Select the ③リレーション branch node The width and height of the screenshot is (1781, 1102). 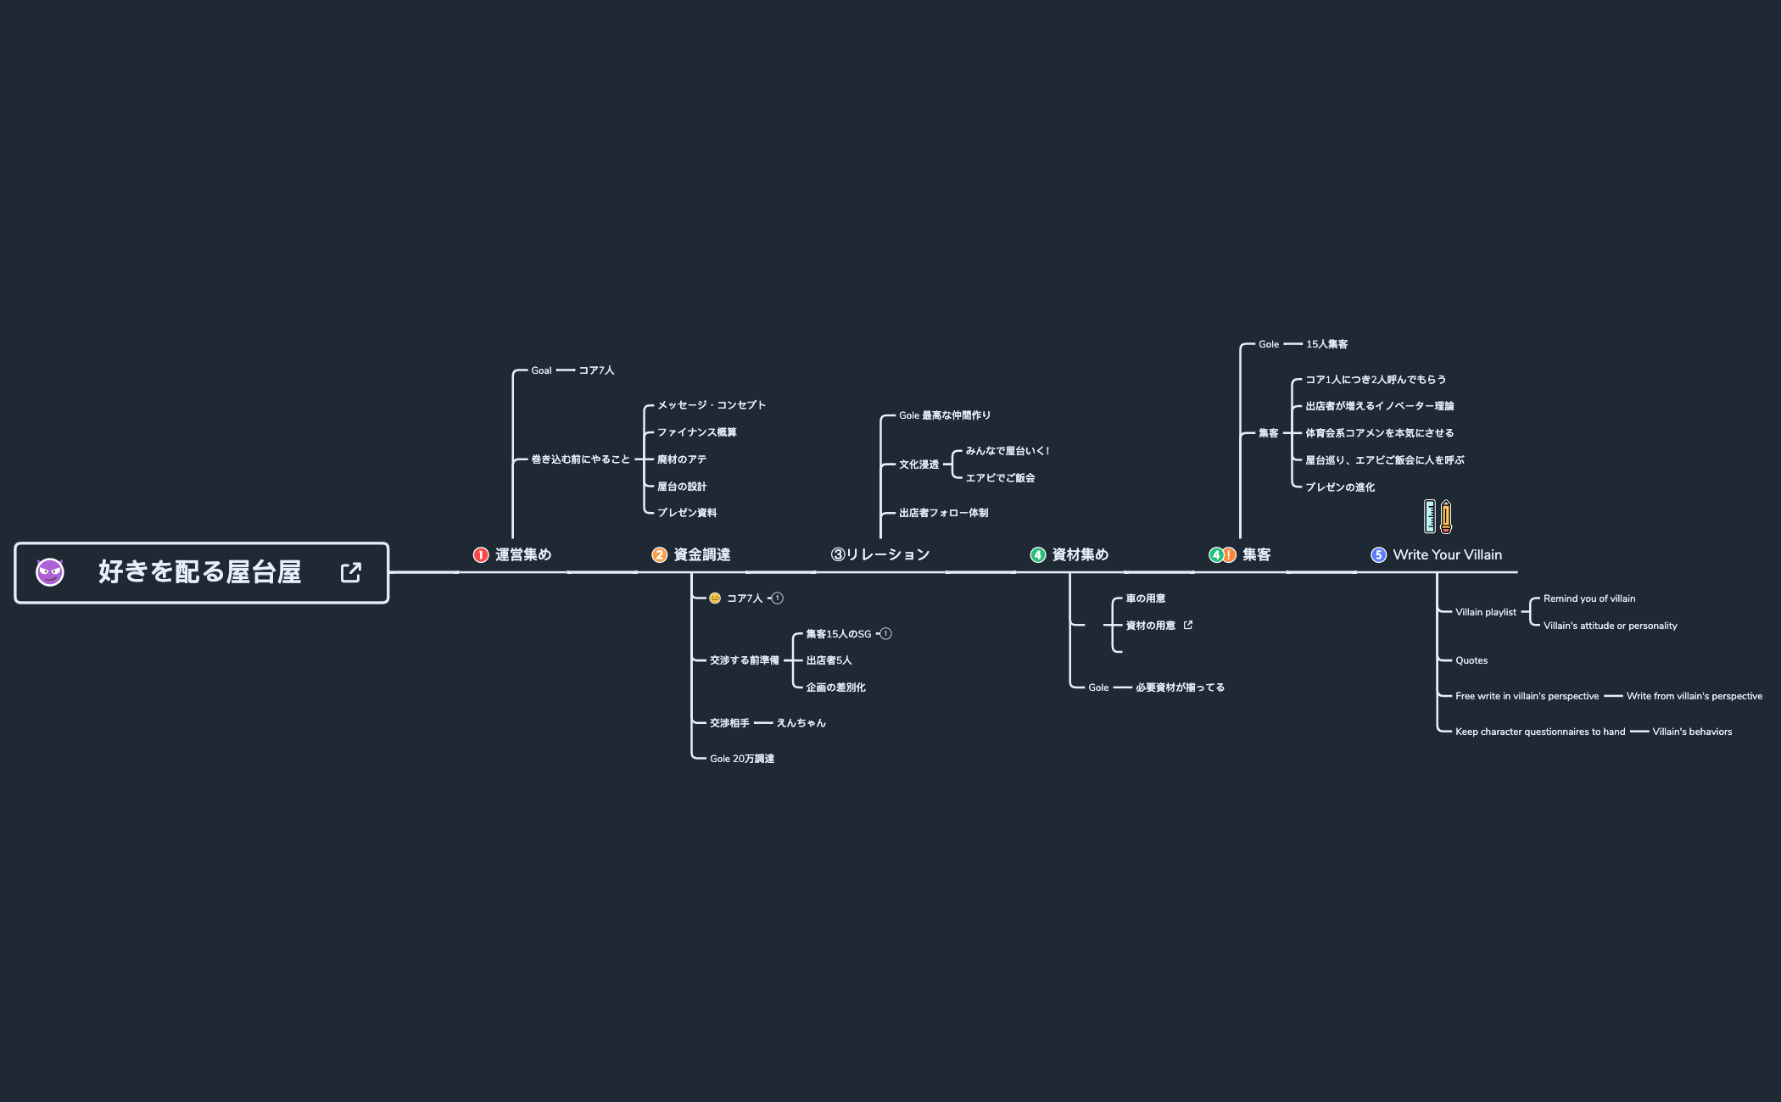coord(880,554)
